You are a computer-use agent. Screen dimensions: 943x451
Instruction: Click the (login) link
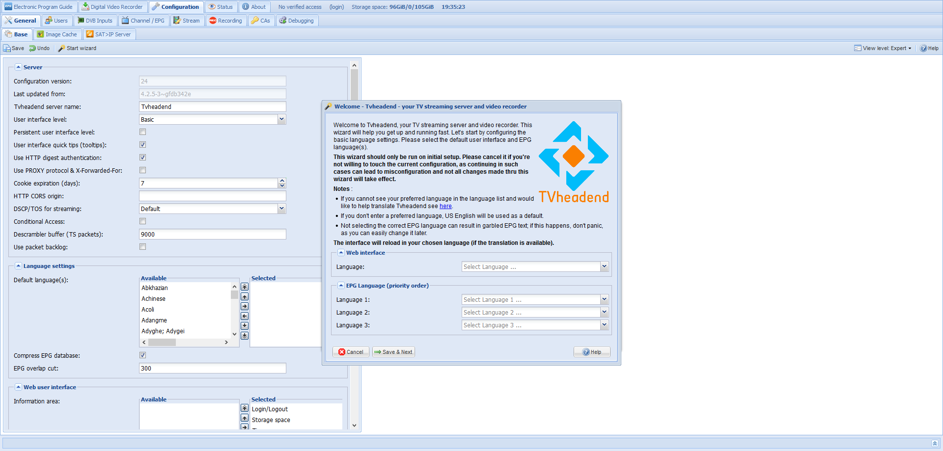[x=336, y=7]
